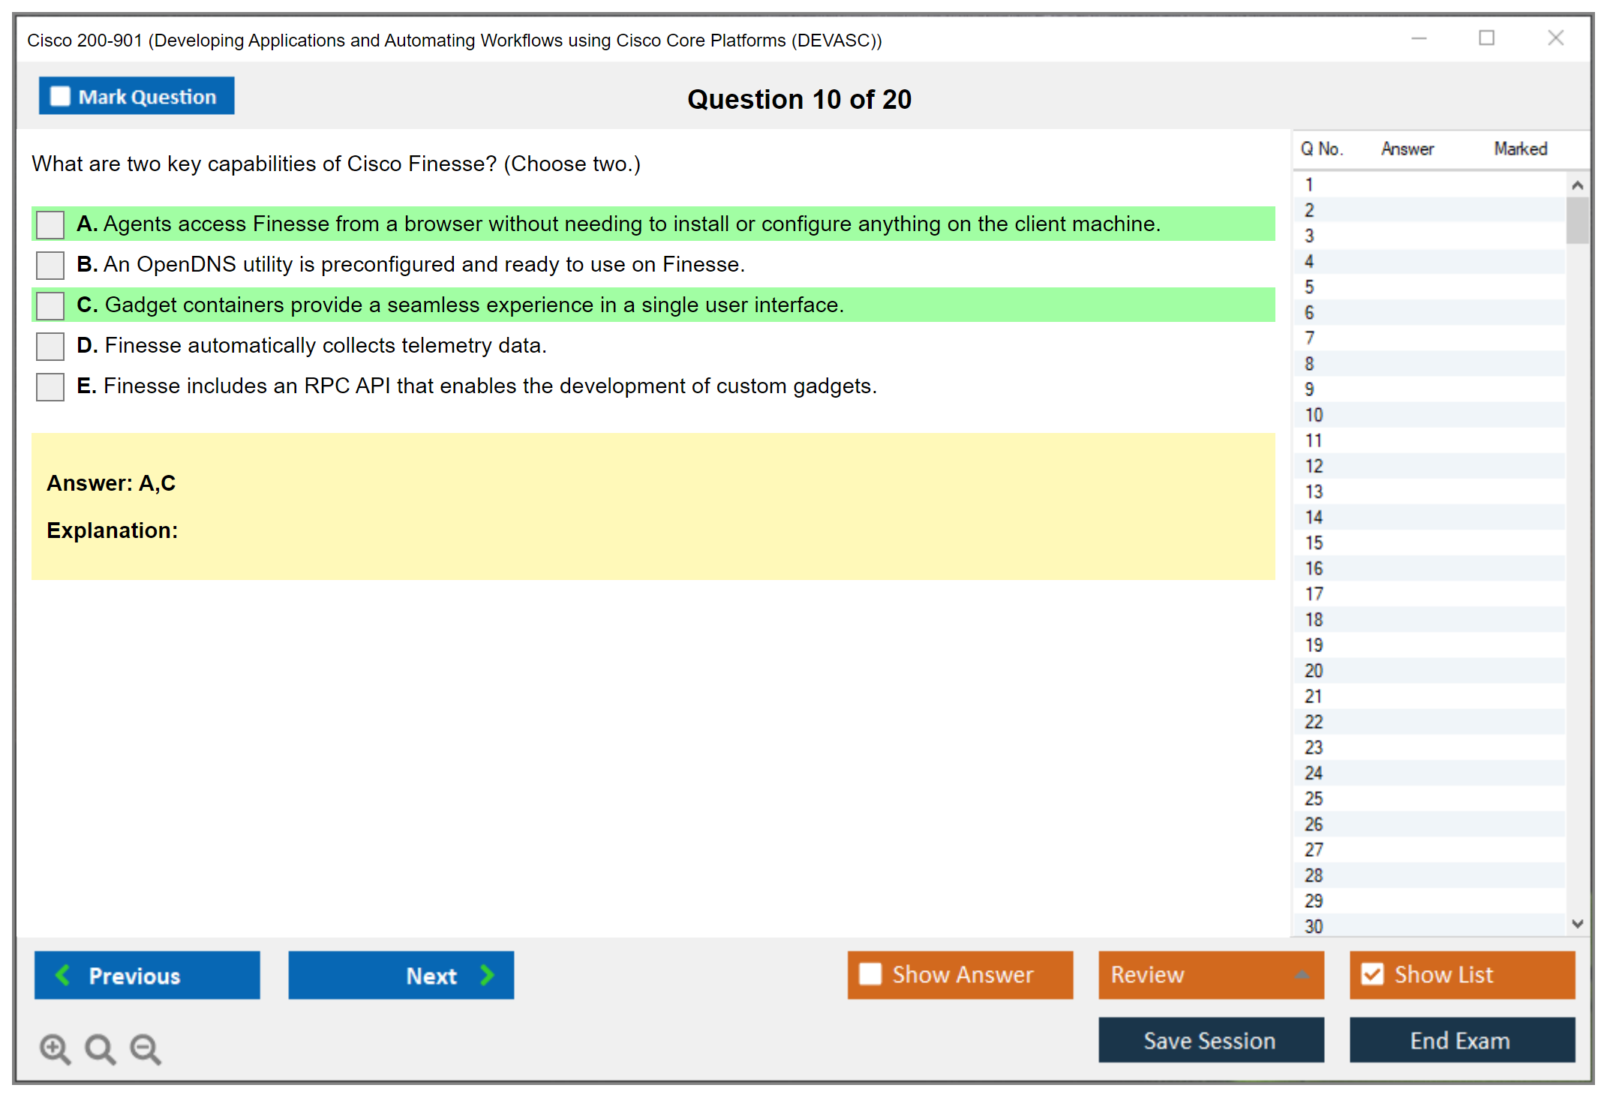Click the Marked column header
Image resolution: width=1613 pixels, height=1103 pixels.
[1520, 149]
